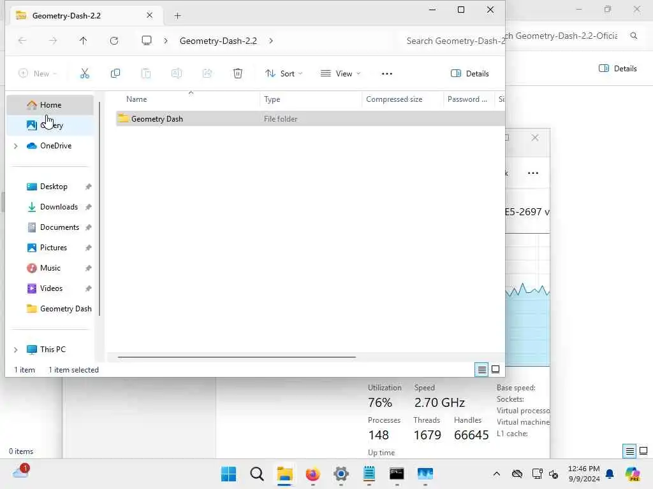Select Home in navigation pane
Screen dimensions: 653x489
pos(50,105)
